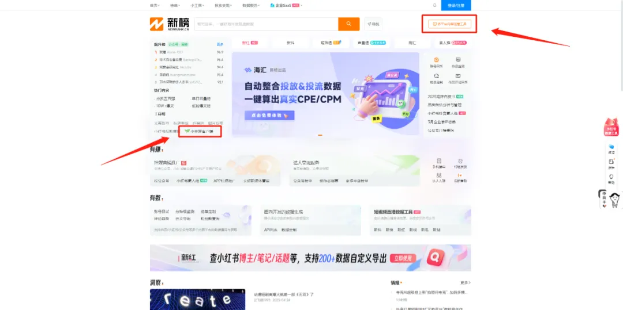Click the 达人入驻 people icon
The width and height of the screenshot is (623, 310).
pyautogui.click(x=439, y=175)
